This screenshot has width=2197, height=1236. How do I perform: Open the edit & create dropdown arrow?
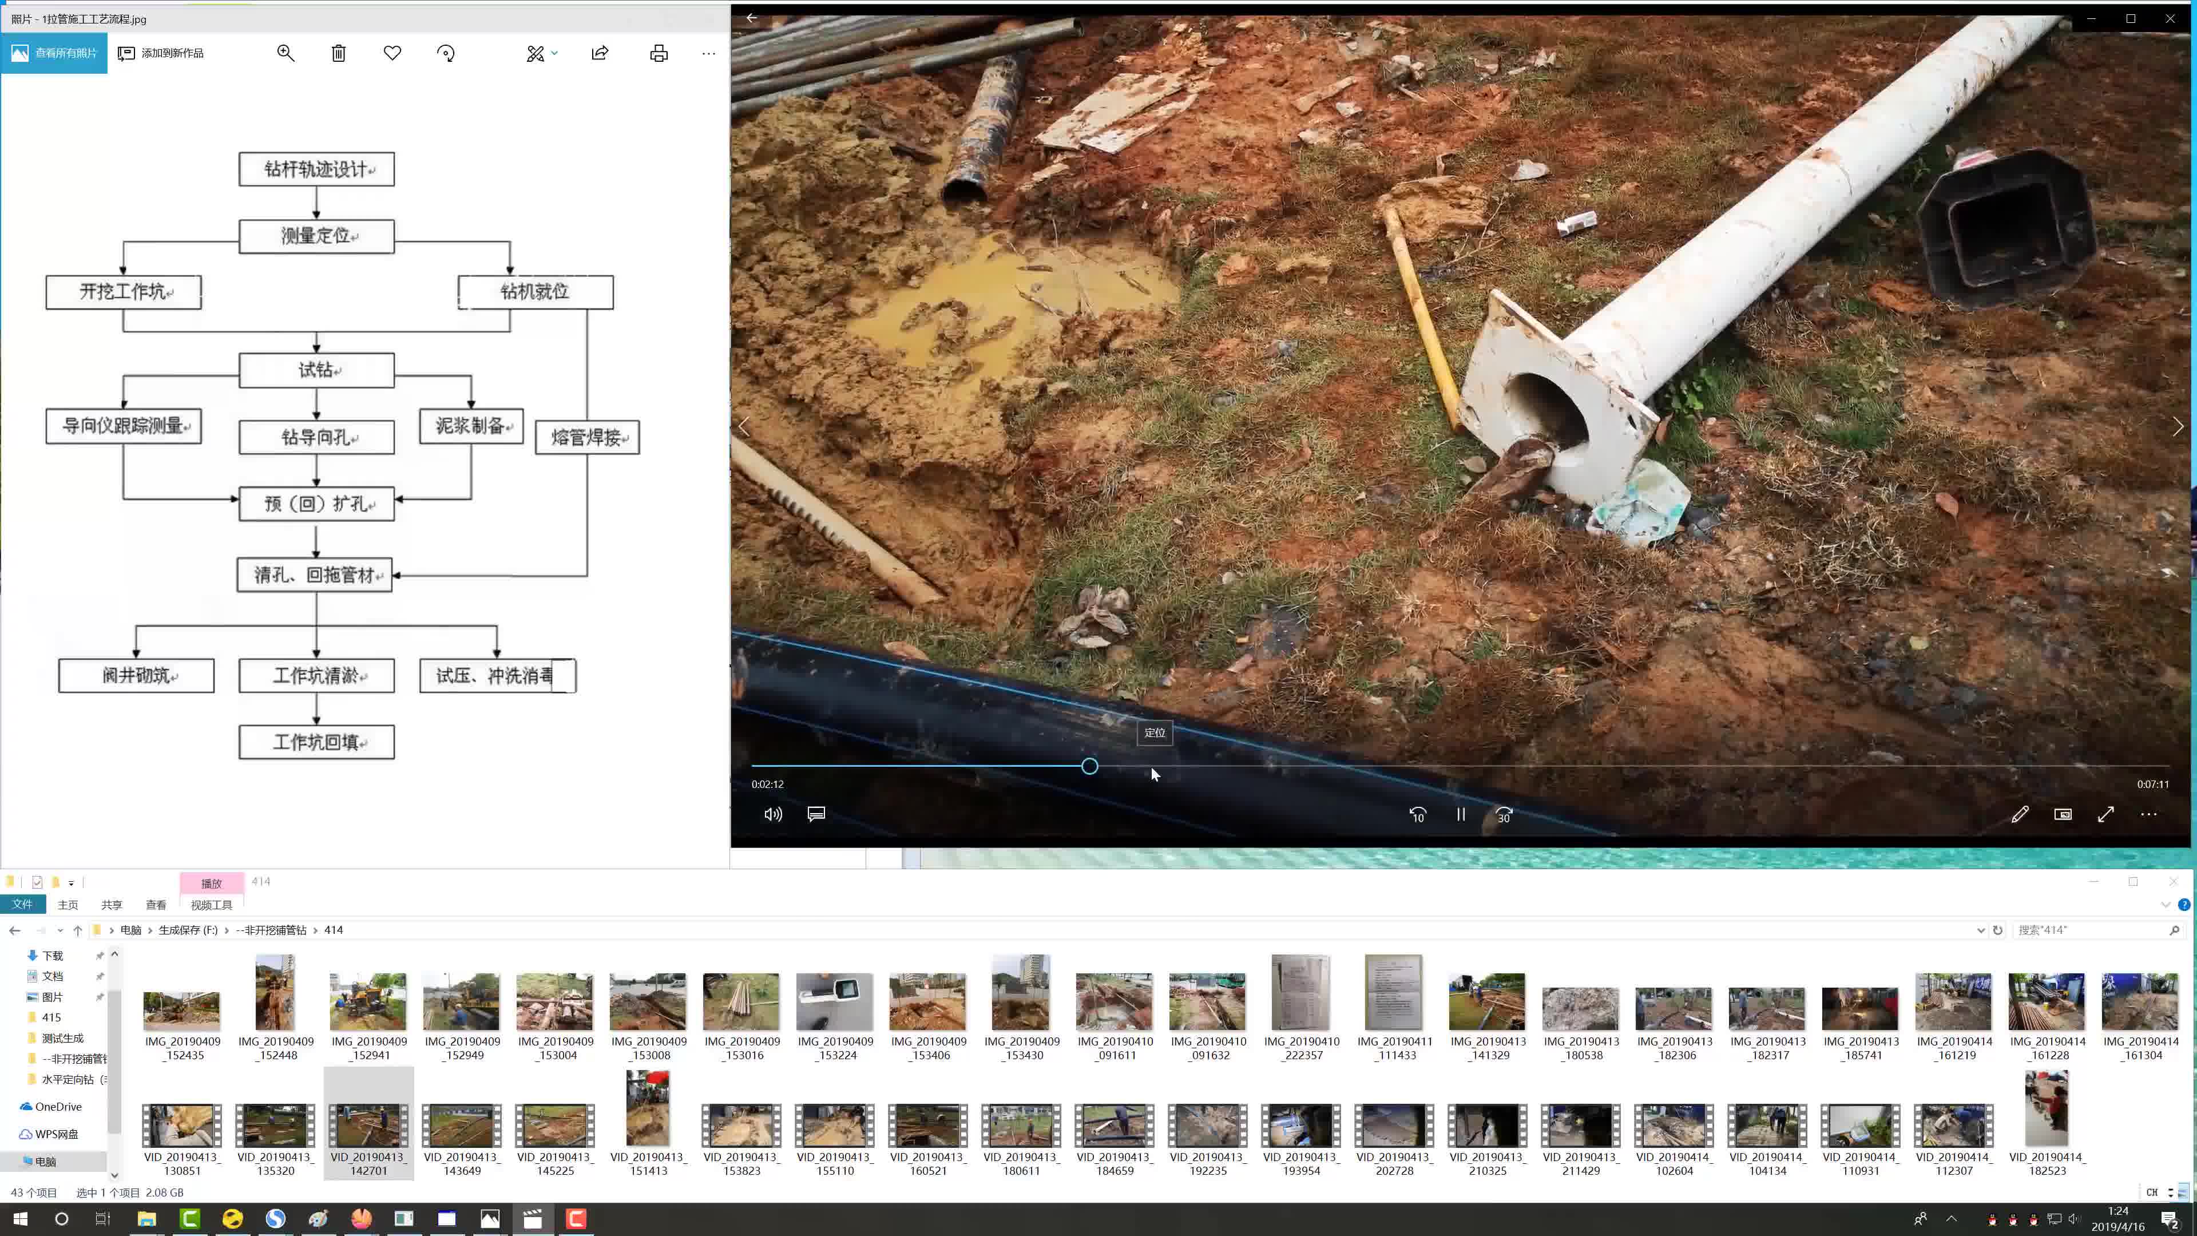pyautogui.click(x=554, y=53)
